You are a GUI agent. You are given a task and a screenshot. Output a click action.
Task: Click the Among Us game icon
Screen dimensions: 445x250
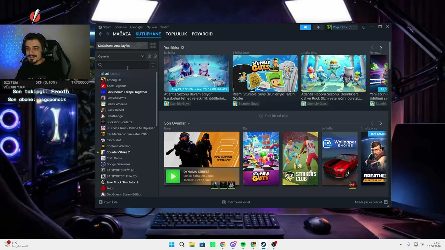point(103,80)
